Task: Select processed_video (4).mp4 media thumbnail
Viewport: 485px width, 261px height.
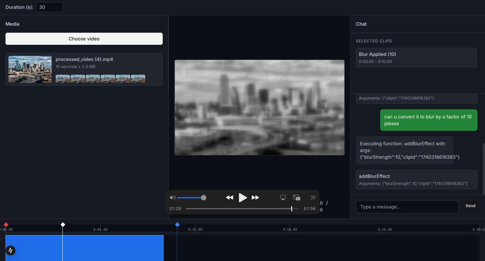Action: 30,69
